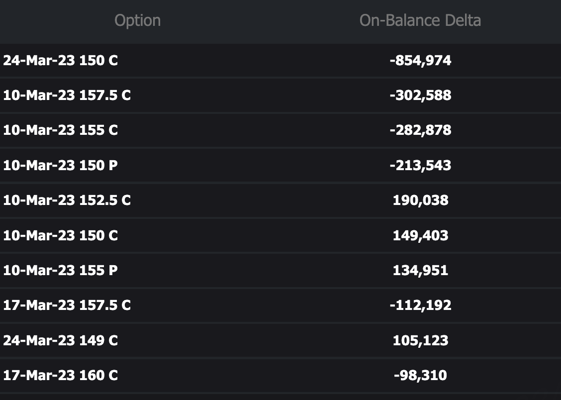Open the 10-Mar-23 152.5 C option

[x=67, y=200]
